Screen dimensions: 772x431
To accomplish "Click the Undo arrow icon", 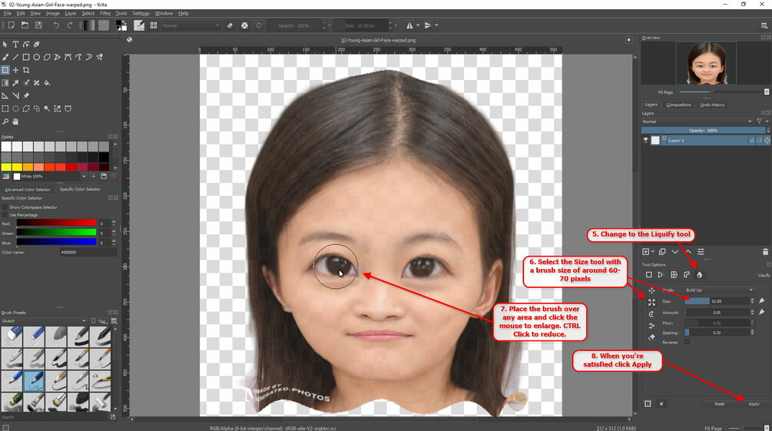I will 56,25.
